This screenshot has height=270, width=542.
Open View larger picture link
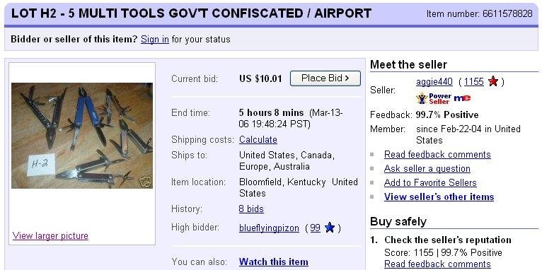50,236
